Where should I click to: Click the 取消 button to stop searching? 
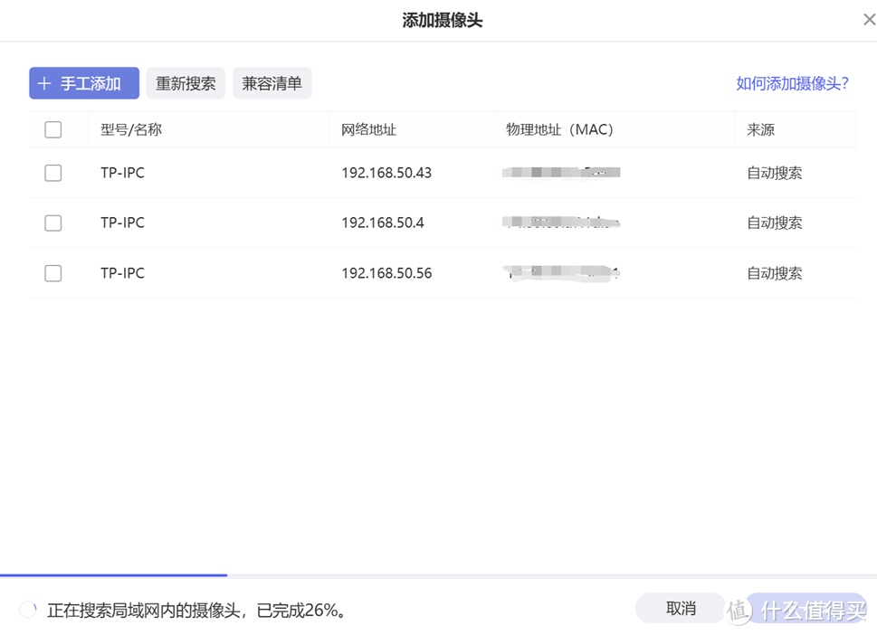coord(678,608)
